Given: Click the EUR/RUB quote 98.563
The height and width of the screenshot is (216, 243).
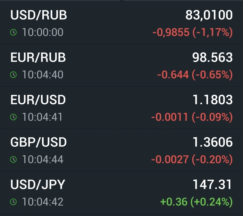Looking at the screenshot, I should point(212,57).
